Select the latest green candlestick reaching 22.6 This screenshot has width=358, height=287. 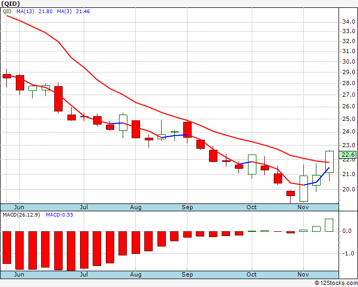click(x=329, y=161)
